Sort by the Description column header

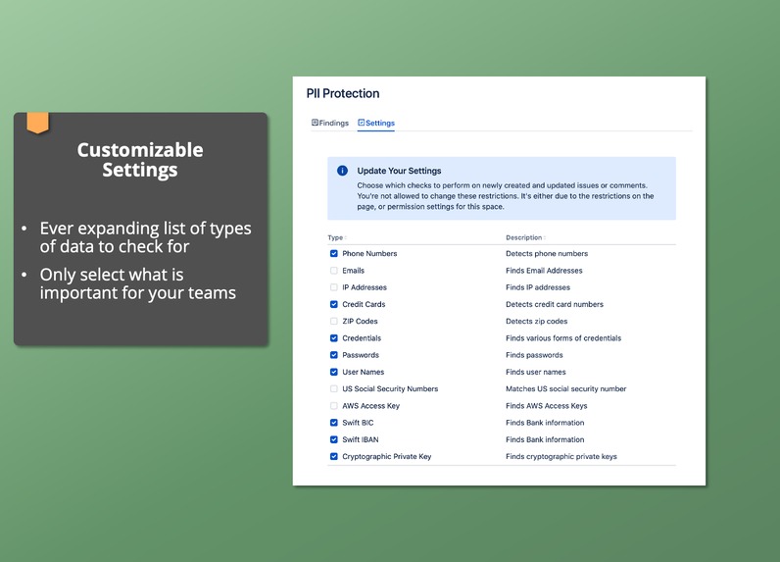coord(526,237)
